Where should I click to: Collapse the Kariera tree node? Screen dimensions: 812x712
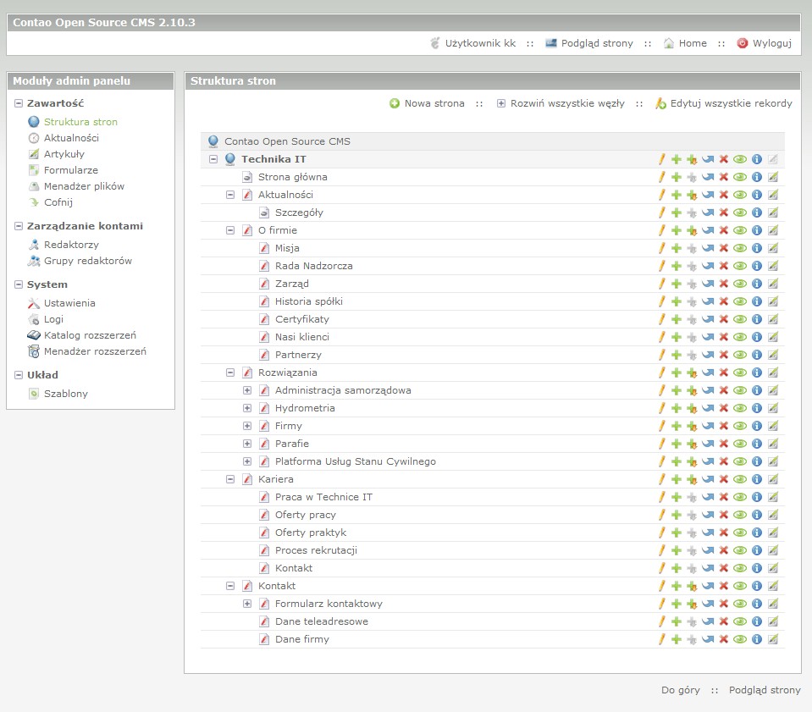tap(230, 479)
